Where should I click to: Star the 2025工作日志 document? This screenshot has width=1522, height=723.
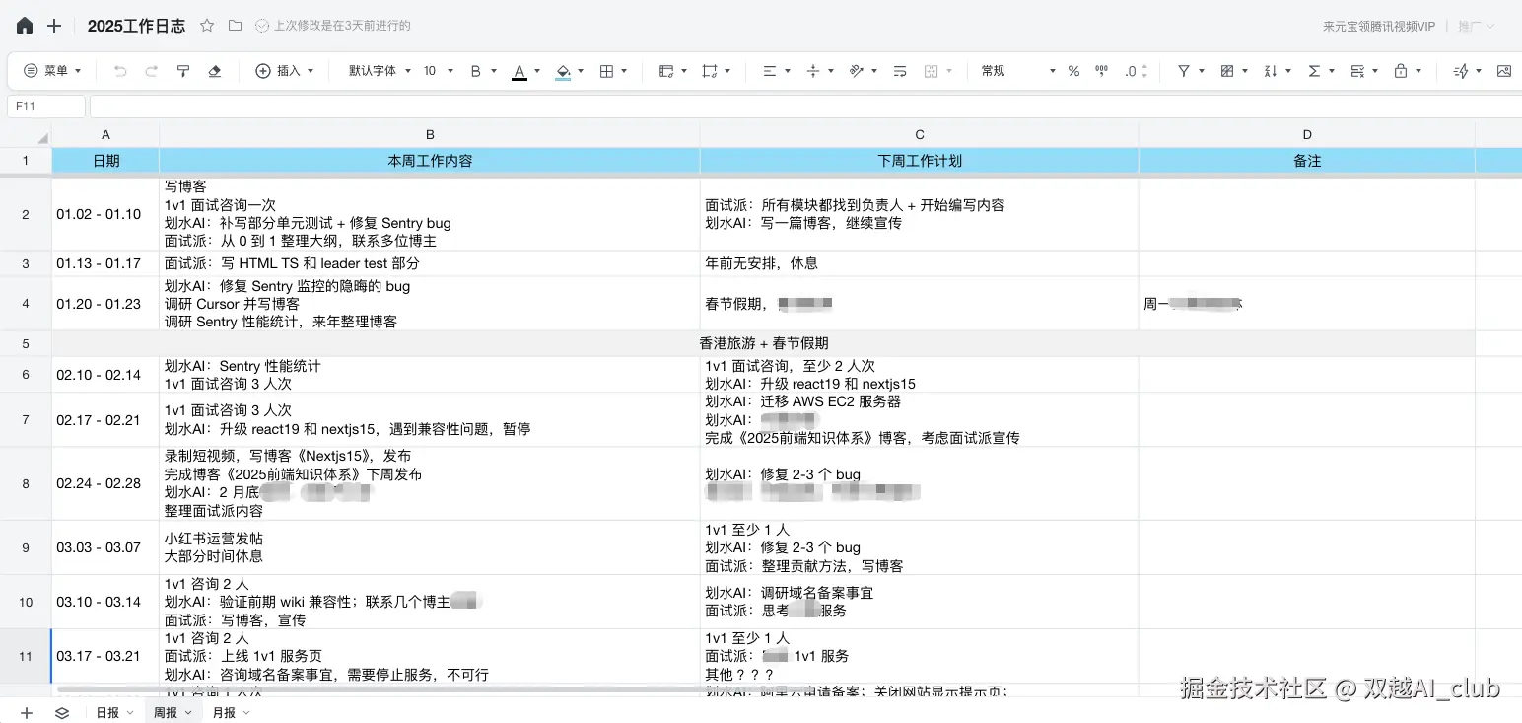pos(207,26)
